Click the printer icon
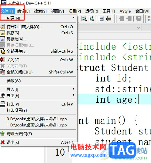Viewport: 151px width, 163px height. tap(3, 104)
